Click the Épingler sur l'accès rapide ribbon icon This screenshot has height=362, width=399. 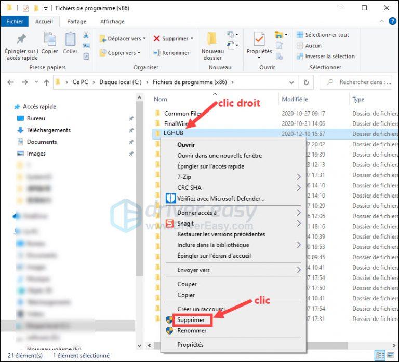tap(21, 40)
